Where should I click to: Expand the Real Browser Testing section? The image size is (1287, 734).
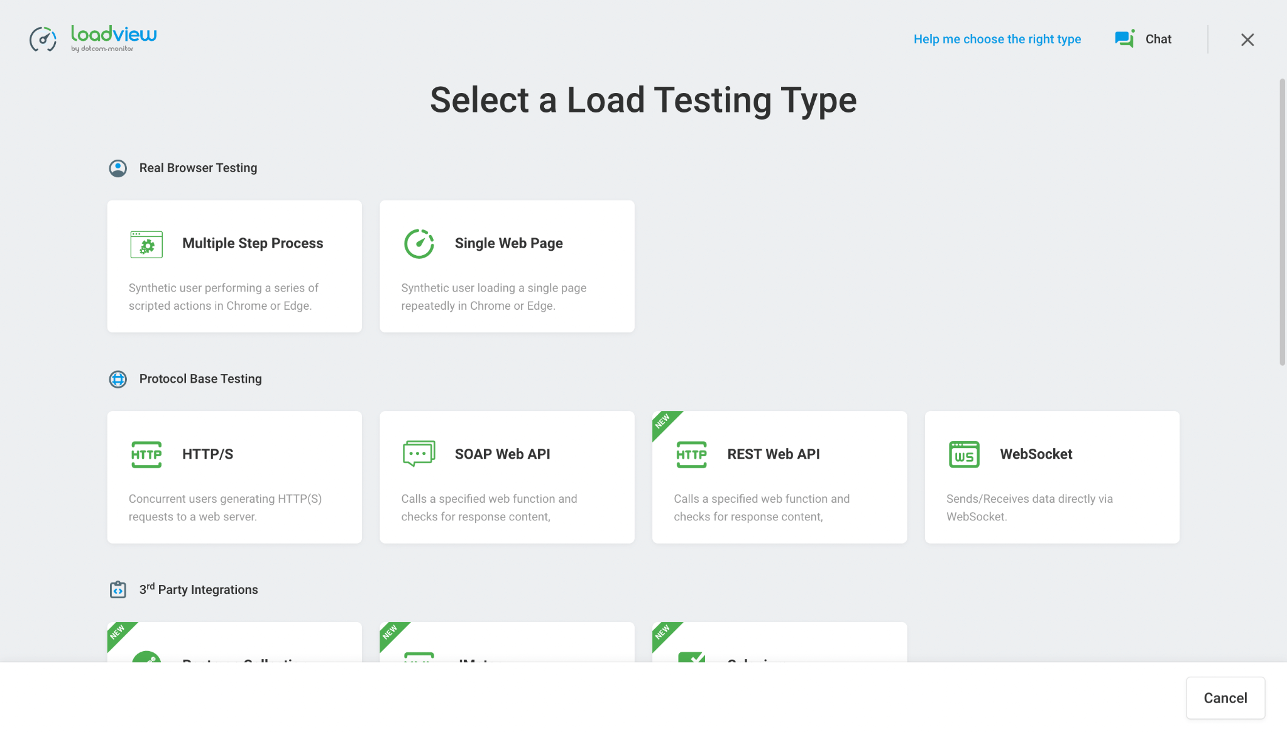(197, 167)
